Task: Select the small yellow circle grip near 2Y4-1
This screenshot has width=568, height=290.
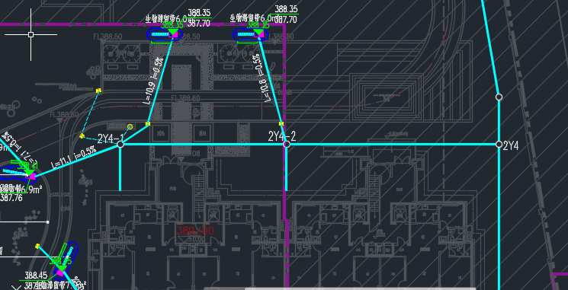Action: click(x=130, y=126)
